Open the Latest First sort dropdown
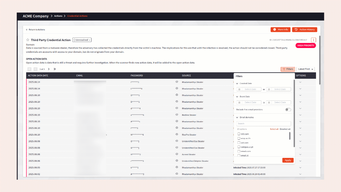Screen dimensions: 341x192 coord(306,69)
